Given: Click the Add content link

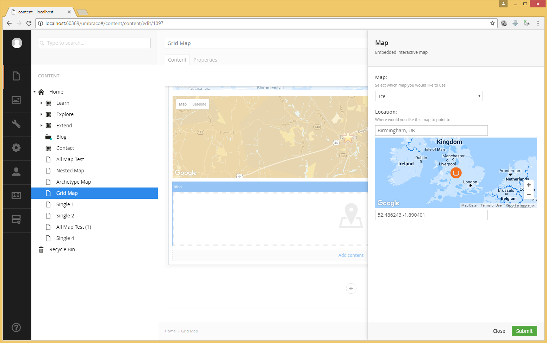Looking at the screenshot, I should (351, 255).
